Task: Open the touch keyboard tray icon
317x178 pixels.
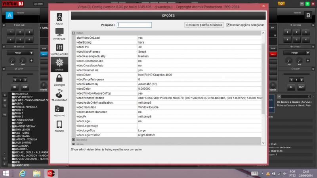Action: tap(254, 173)
